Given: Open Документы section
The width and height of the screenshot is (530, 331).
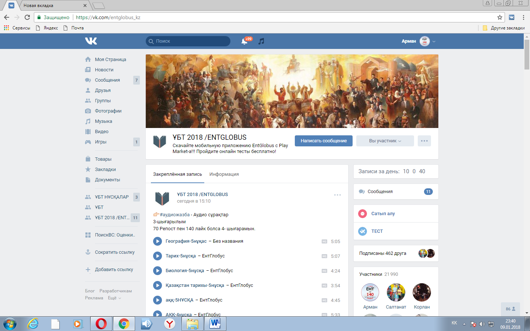Looking at the screenshot, I should [107, 180].
